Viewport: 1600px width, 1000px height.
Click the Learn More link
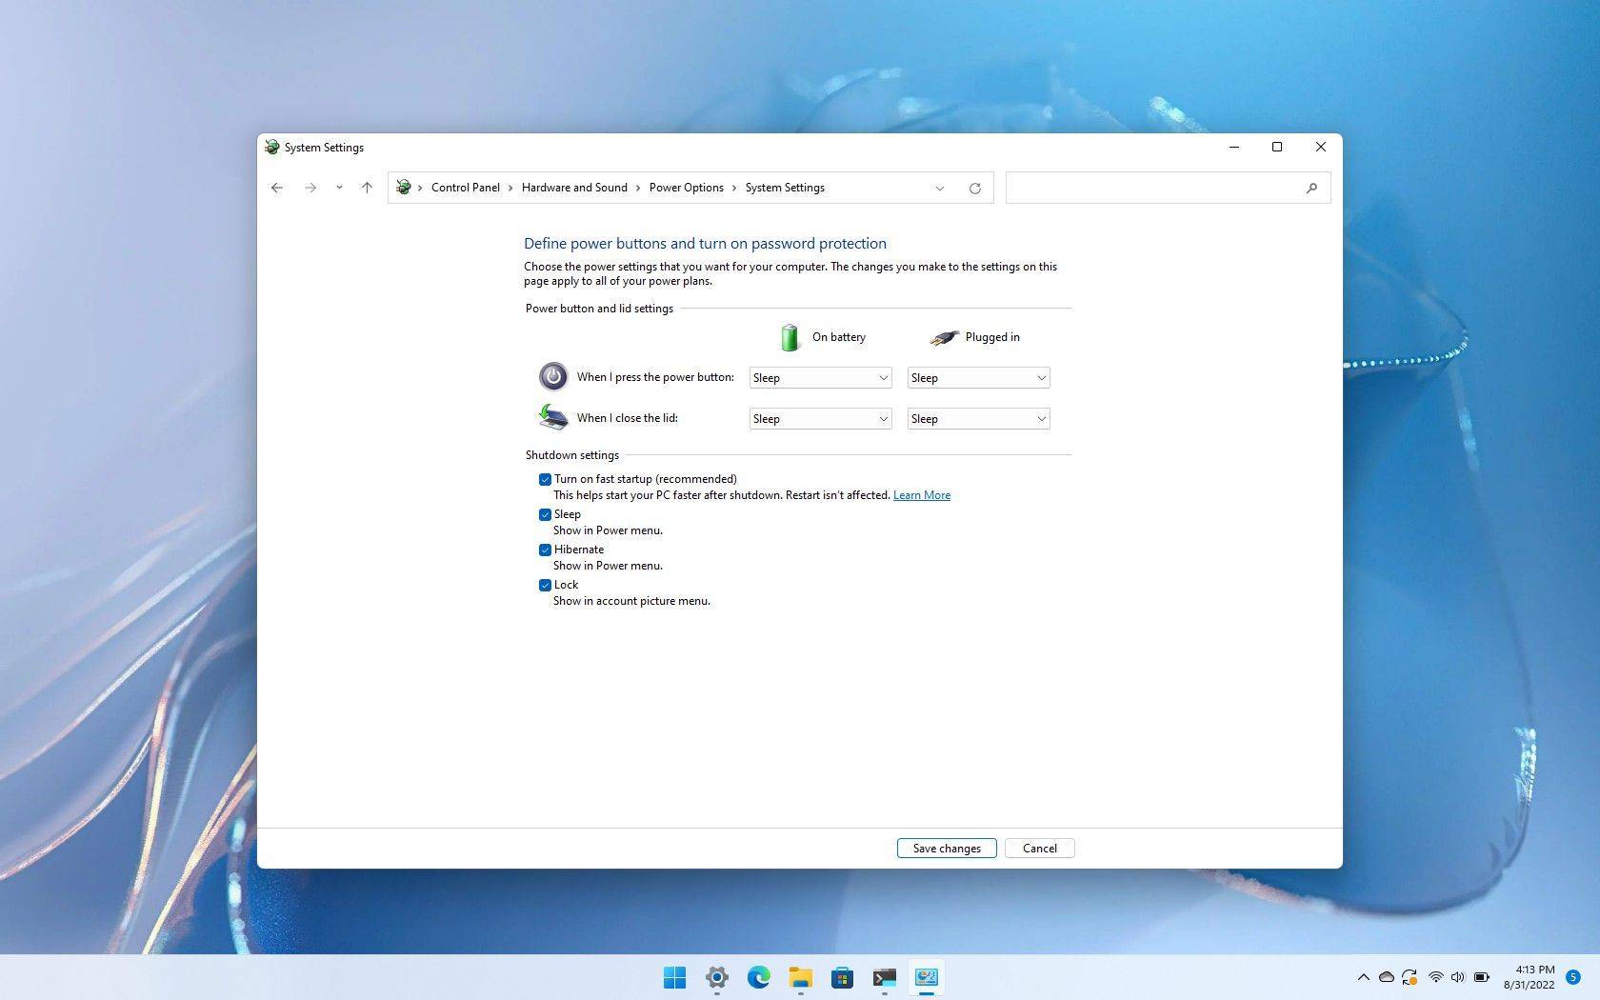921,494
